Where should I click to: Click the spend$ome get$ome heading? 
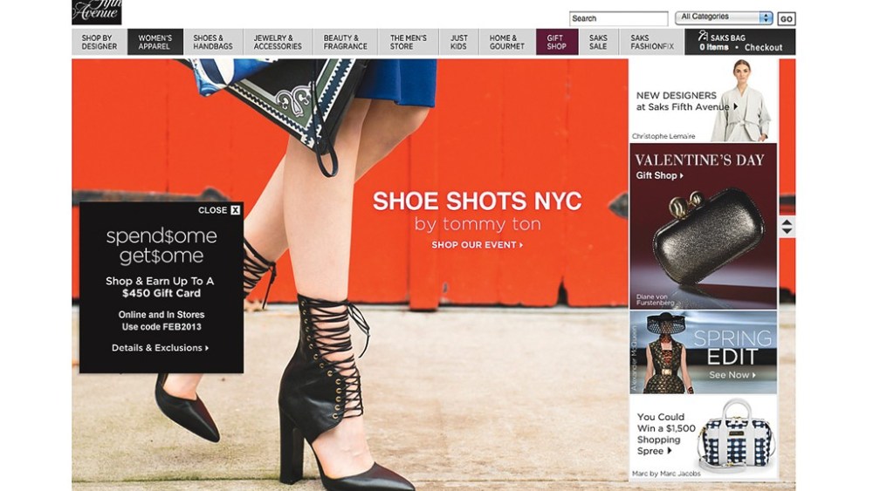[162, 245]
